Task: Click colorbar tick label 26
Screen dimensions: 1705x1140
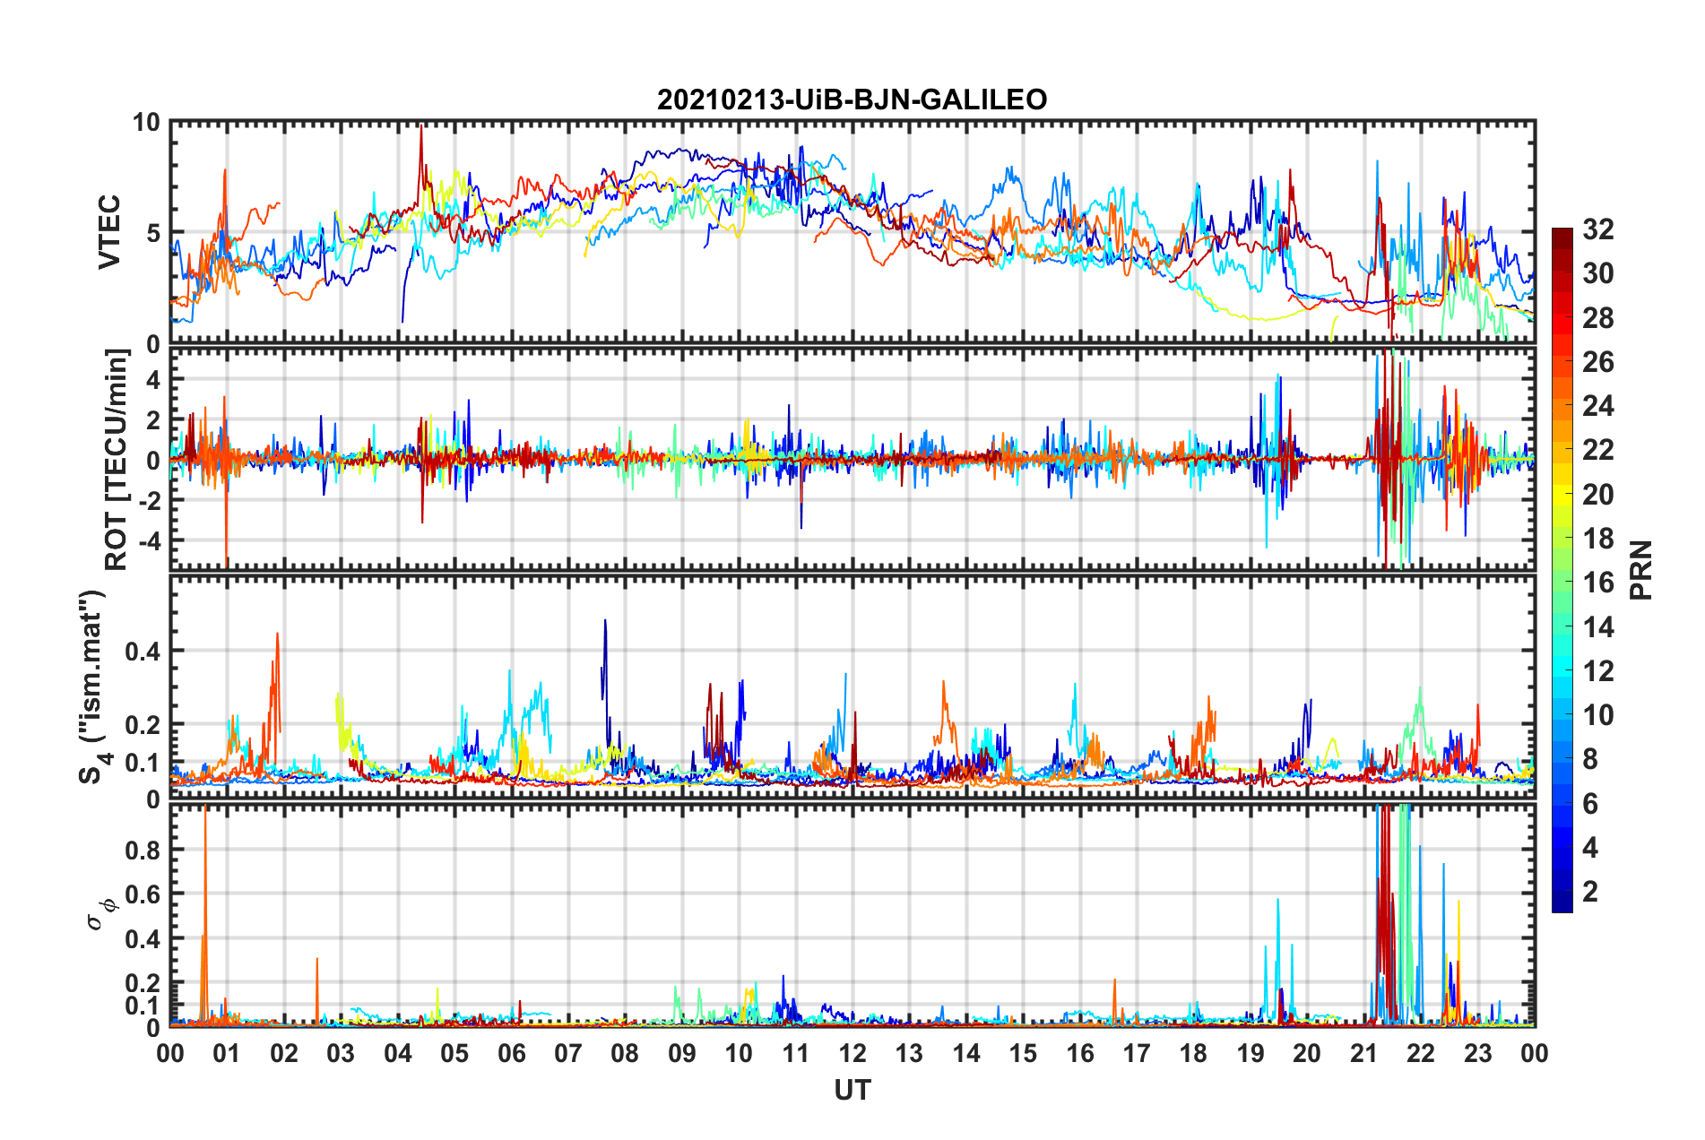Action: click(1597, 362)
